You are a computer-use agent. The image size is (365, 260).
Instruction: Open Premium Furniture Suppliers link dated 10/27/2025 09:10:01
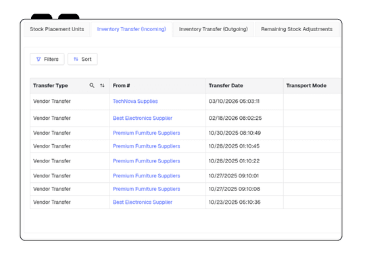tap(147, 176)
